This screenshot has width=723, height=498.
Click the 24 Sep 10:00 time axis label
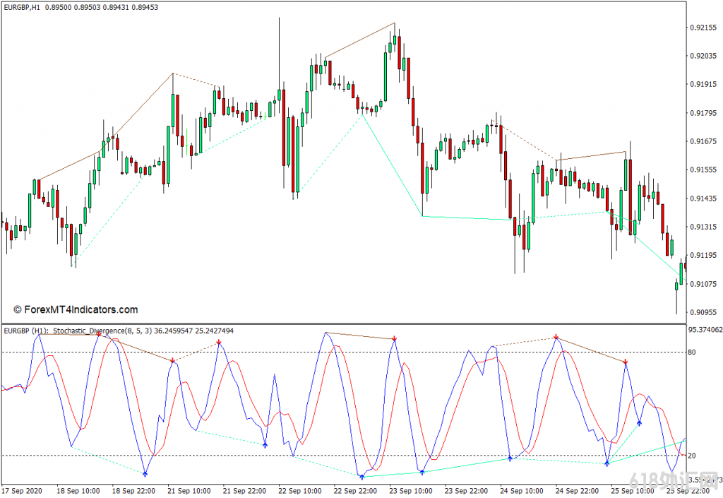pos(520,490)
